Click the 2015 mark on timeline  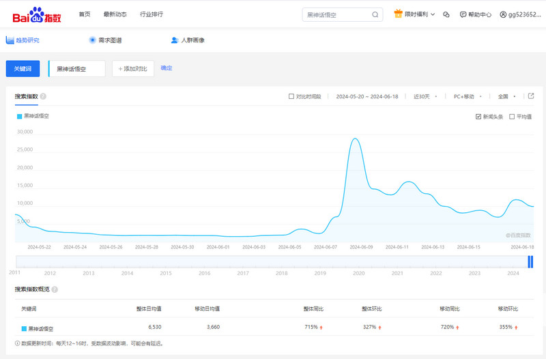(166, 273)
